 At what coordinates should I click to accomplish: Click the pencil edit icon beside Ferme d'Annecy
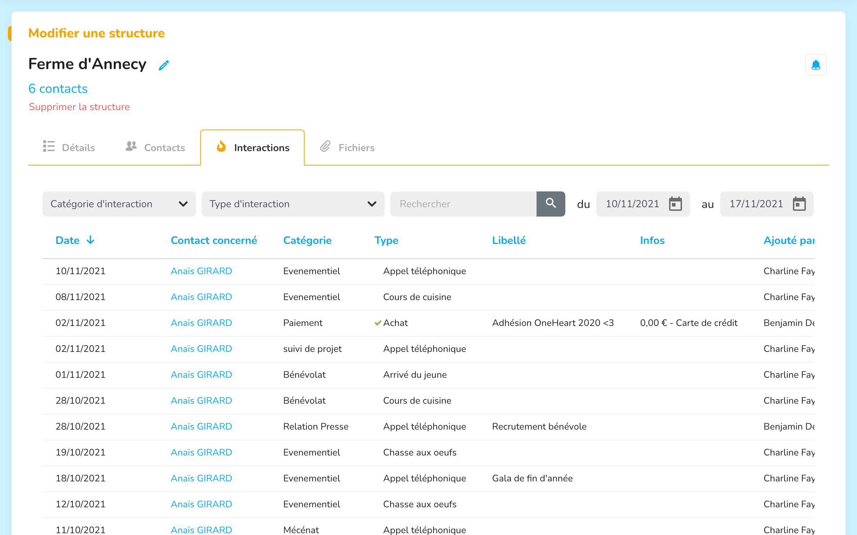(x=164, y=65)
